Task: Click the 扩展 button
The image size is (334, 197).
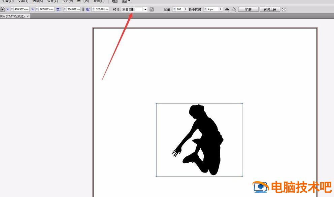Action: pyautogui.click(x=248, y=9)
